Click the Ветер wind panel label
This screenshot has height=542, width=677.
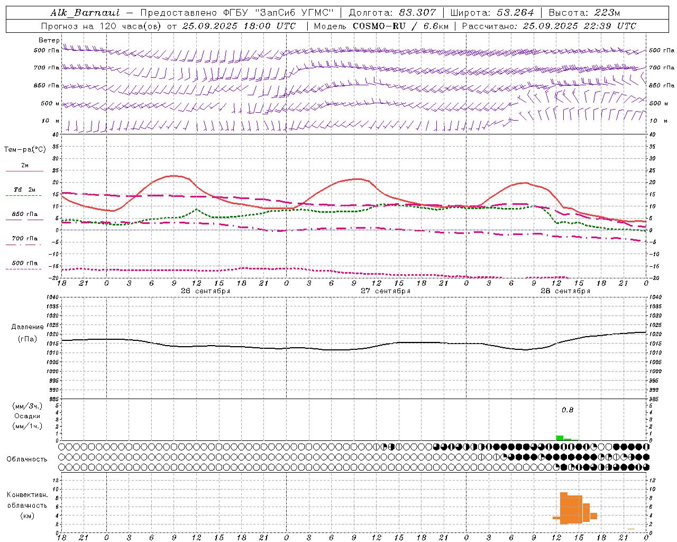(49, 40)
